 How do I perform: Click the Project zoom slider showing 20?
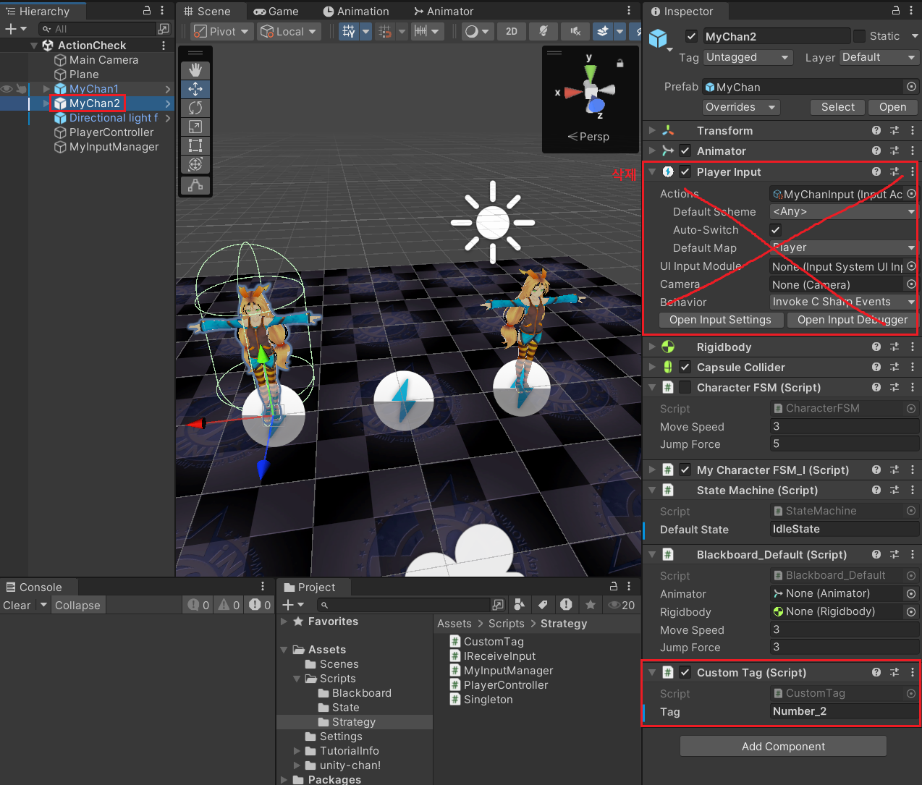tap(622, 605)
